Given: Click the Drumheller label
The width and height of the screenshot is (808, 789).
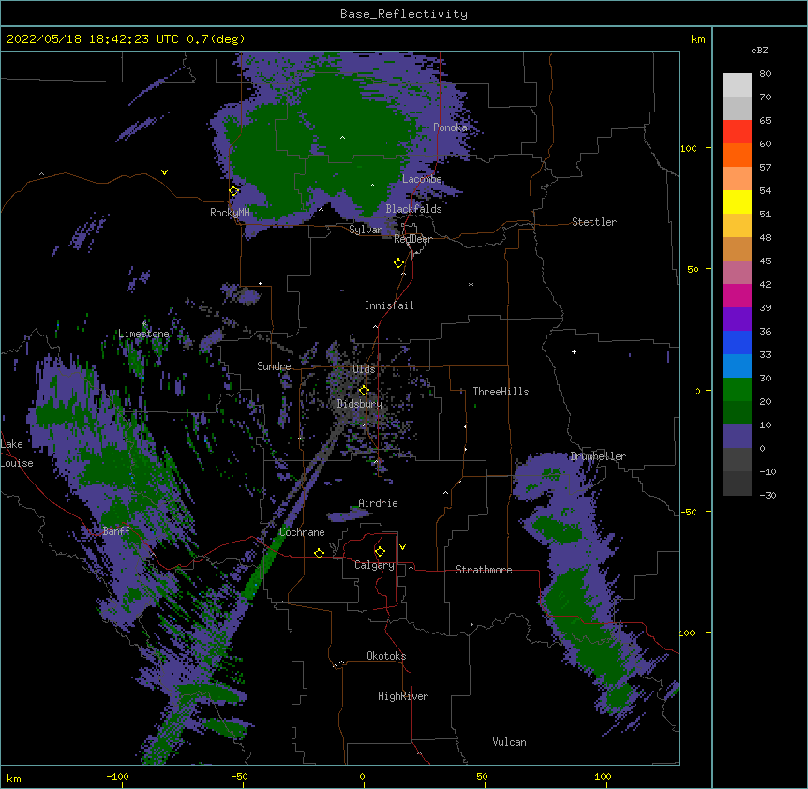Looking at the screenshot, I should tap(598, 456).
